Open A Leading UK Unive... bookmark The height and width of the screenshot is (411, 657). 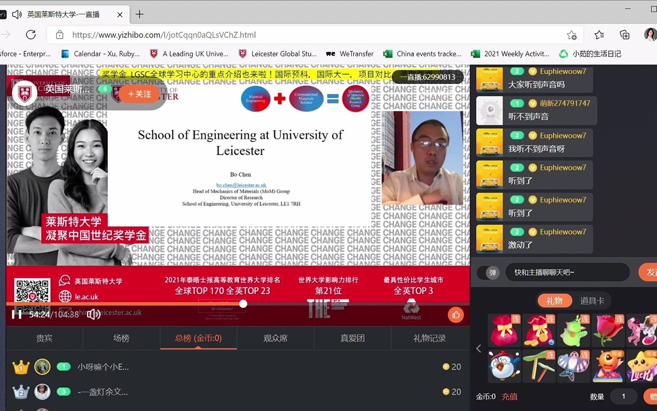pos(189,54)
